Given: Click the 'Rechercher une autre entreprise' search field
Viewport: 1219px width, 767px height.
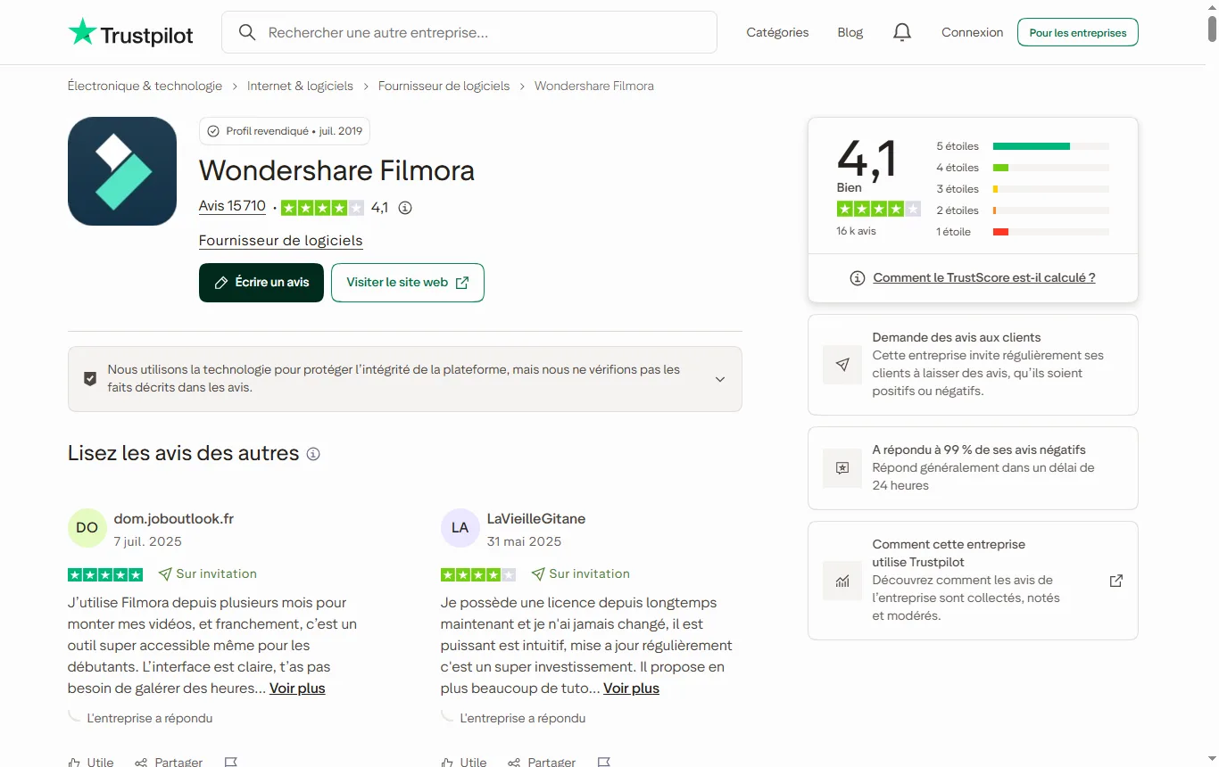Looking at the screenshot, I should tap(469, 33).
